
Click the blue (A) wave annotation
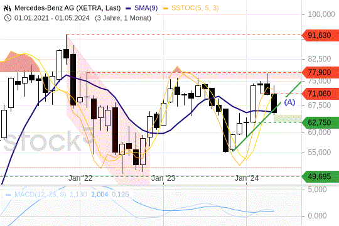[x=289, y=102]
